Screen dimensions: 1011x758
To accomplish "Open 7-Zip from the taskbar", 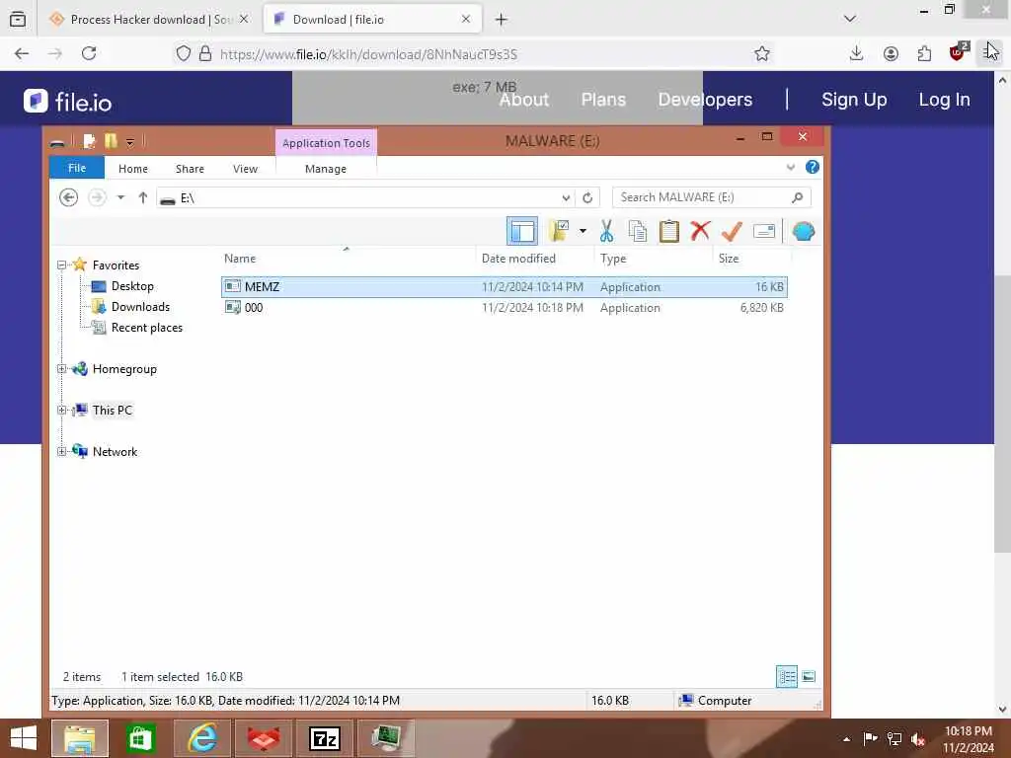I will pos(324,738).
